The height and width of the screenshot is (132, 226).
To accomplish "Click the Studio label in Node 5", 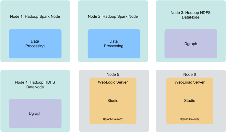I will [x=113, y=101].
